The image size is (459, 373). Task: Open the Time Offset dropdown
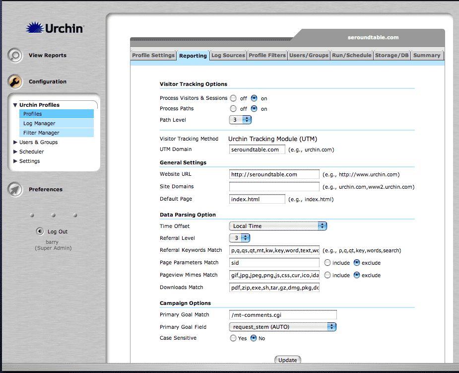click(278, 226)
